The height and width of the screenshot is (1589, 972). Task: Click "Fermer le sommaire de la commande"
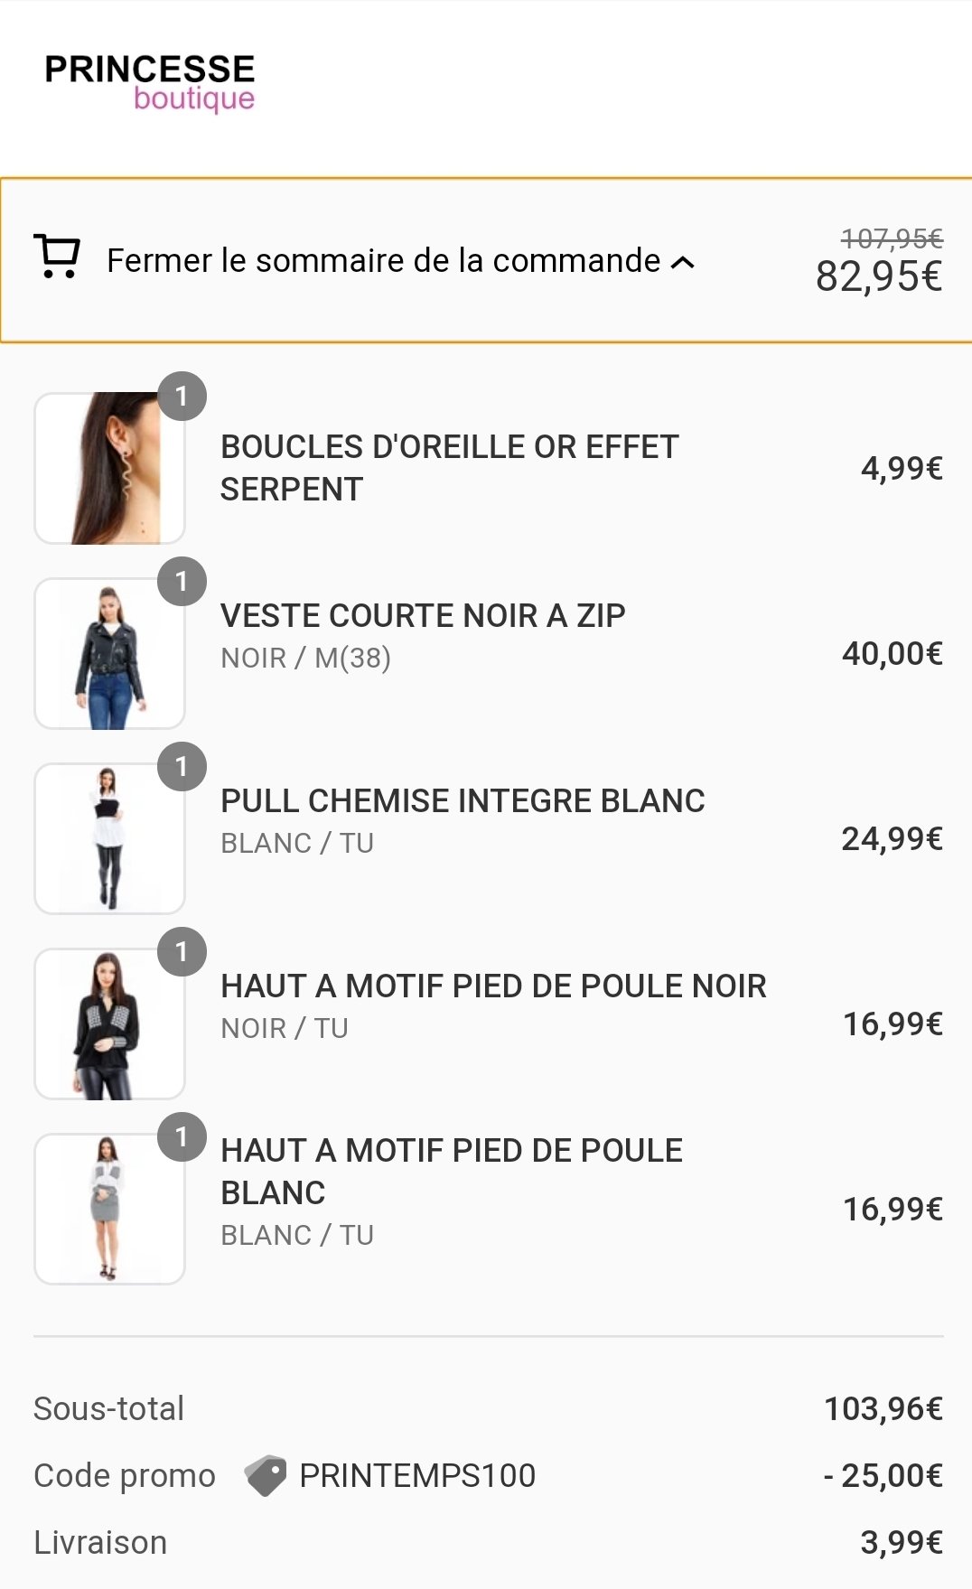(383, 261)
